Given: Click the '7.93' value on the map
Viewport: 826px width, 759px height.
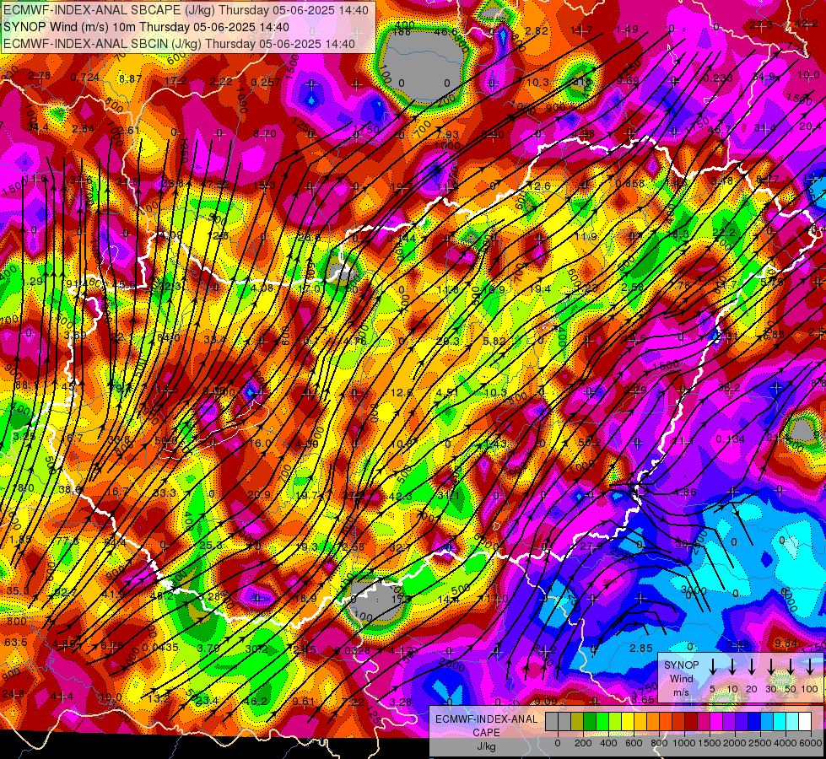Looking at the screenshot, I should [447, 135].
